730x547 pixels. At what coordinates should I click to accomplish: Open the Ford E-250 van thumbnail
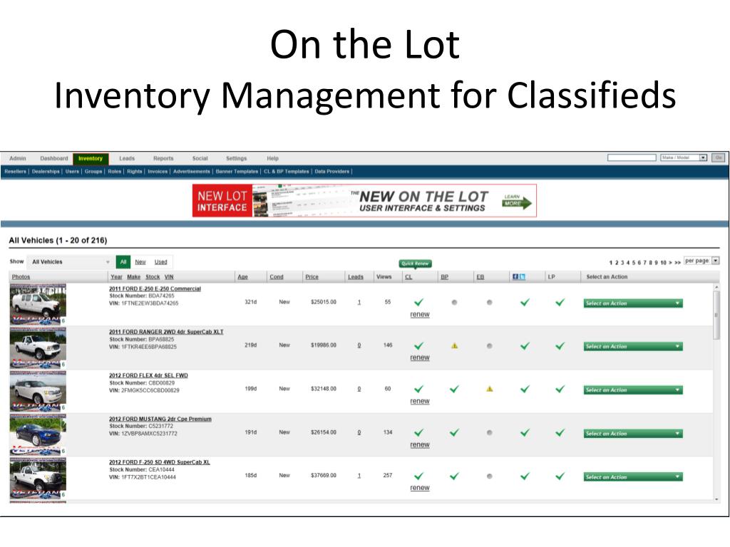tap(38, 304)
